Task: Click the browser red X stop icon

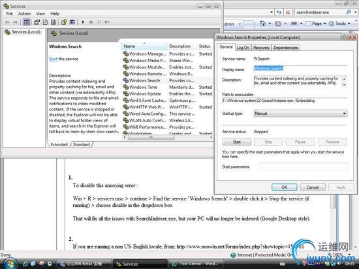Action: (x=288, y=12)
